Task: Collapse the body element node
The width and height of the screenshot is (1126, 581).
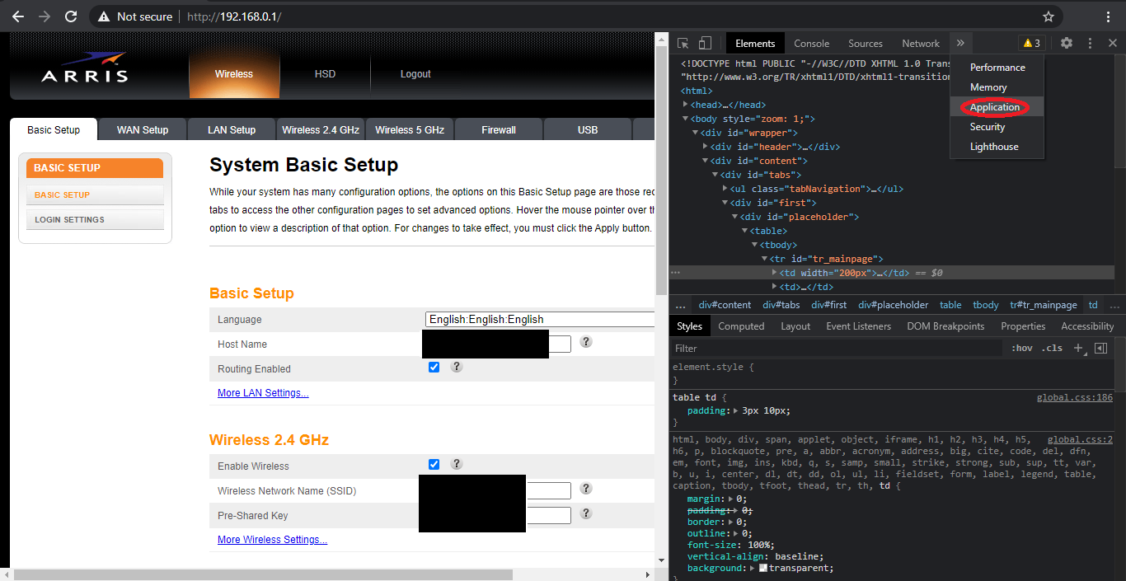Action: 686,119
